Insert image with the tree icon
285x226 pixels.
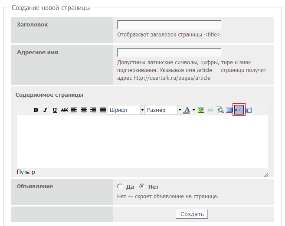point(201,110)
